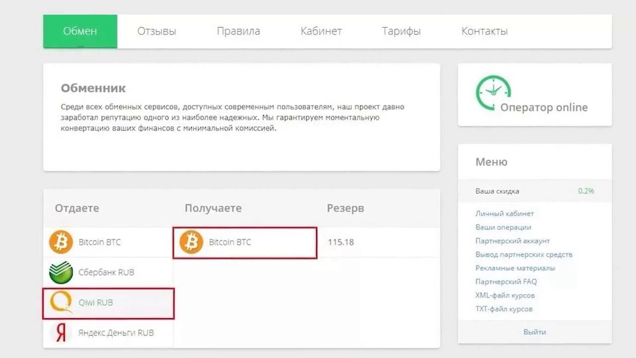Open Ваши операции link

click(503, 227)
